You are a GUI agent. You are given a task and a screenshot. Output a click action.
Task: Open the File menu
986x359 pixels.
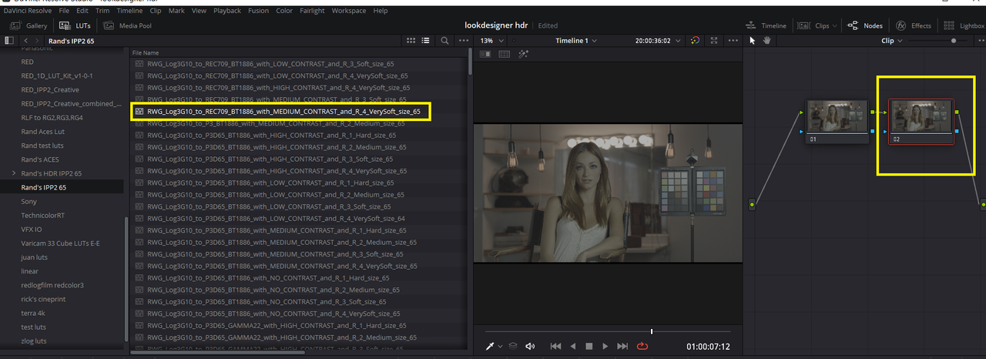[63, 11]
